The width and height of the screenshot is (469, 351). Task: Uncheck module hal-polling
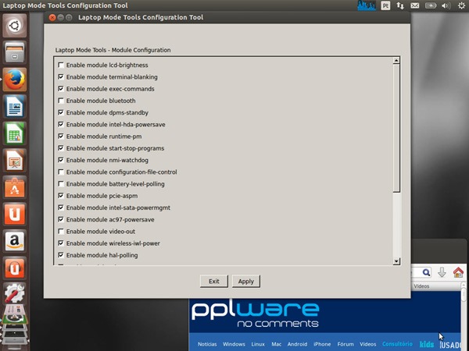tap(61, 255)
